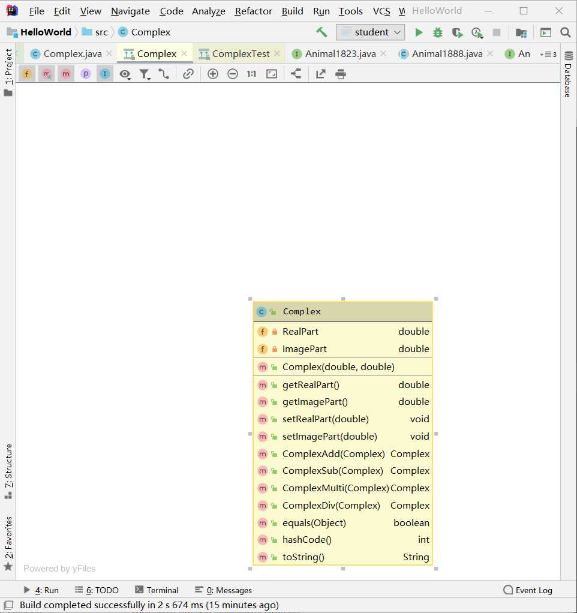Open Project Structure dialog icon

tap(521, 32)
